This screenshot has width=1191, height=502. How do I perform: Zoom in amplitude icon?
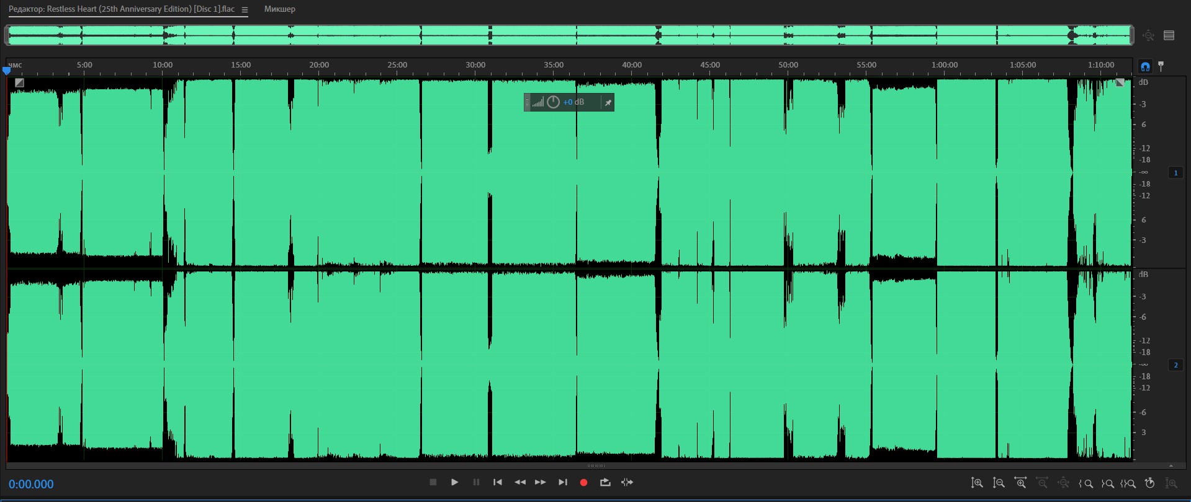pyautogui.click(x=977, y=483)
